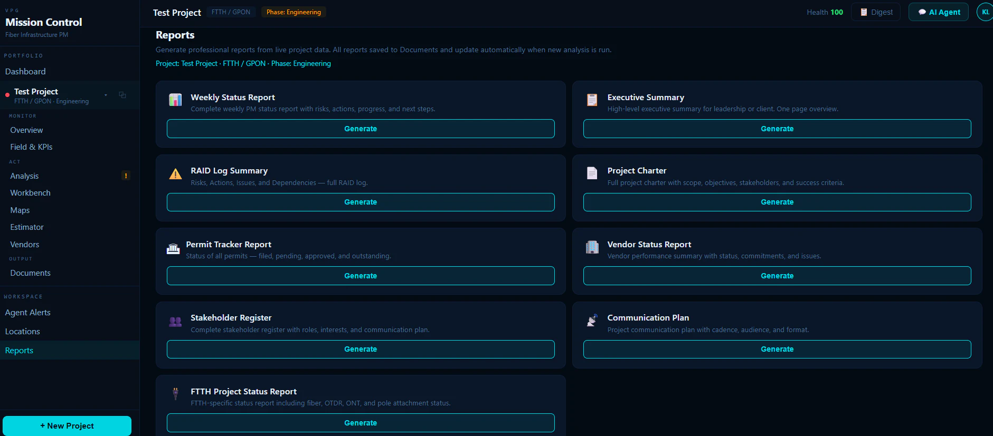
Task: Generate the Weekly Status Report
Action: coord(361,129)
